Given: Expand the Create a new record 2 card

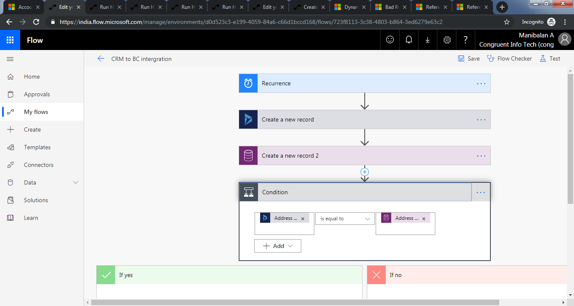Looking at the screenshot, I should (365, 156).
